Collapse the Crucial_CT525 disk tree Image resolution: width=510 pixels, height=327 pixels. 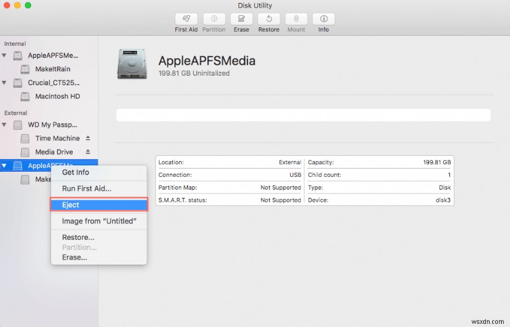[x=4, y=83]
